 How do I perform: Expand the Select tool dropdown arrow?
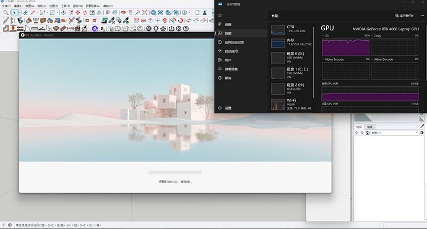tap(20, 12)
